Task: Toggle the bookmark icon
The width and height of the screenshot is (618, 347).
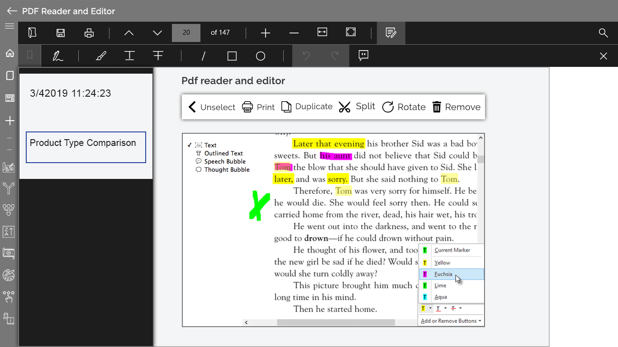Action: 29,56
